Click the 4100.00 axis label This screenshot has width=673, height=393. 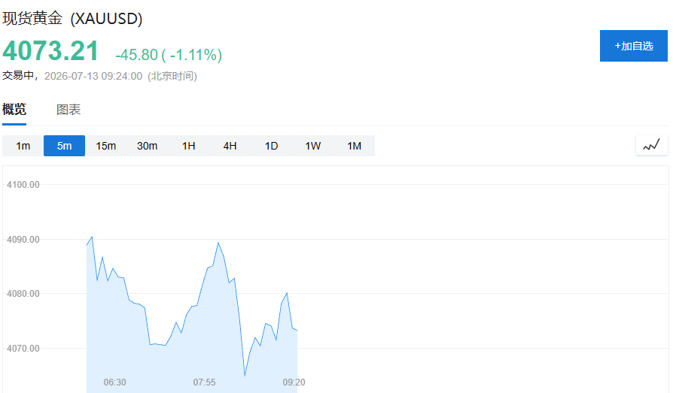pyautogui.click(x=23, y=185)
